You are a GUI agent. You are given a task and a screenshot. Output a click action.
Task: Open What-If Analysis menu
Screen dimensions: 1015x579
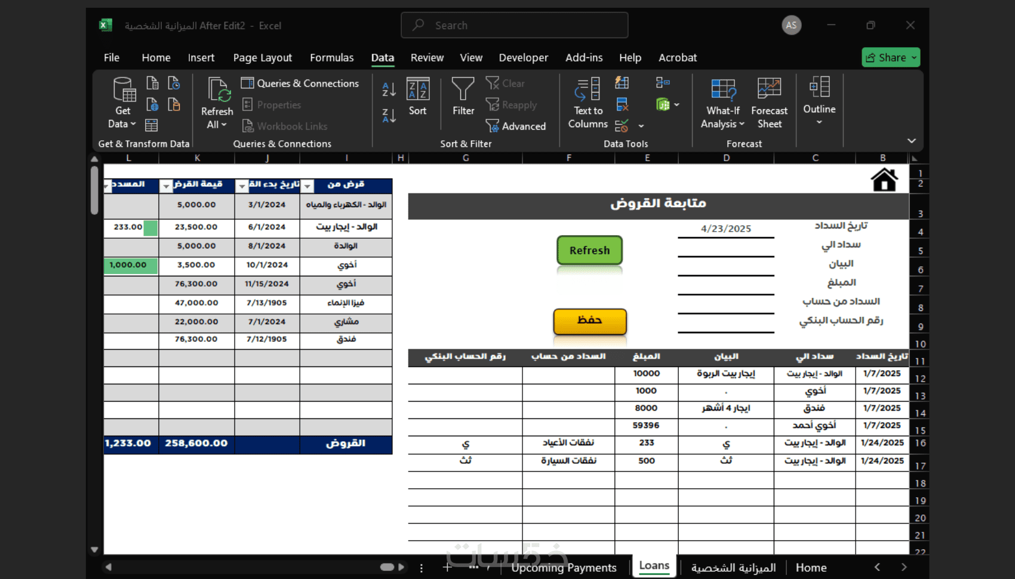723,103
